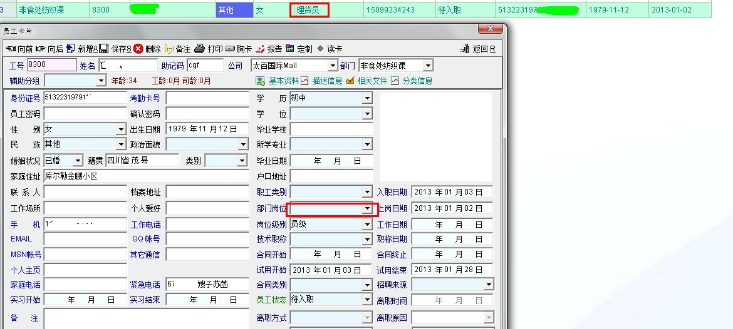The width and height of the screenshot is (733, 329).
Task: Click the 家庭住址 address input field
Action: coord(146,176)
